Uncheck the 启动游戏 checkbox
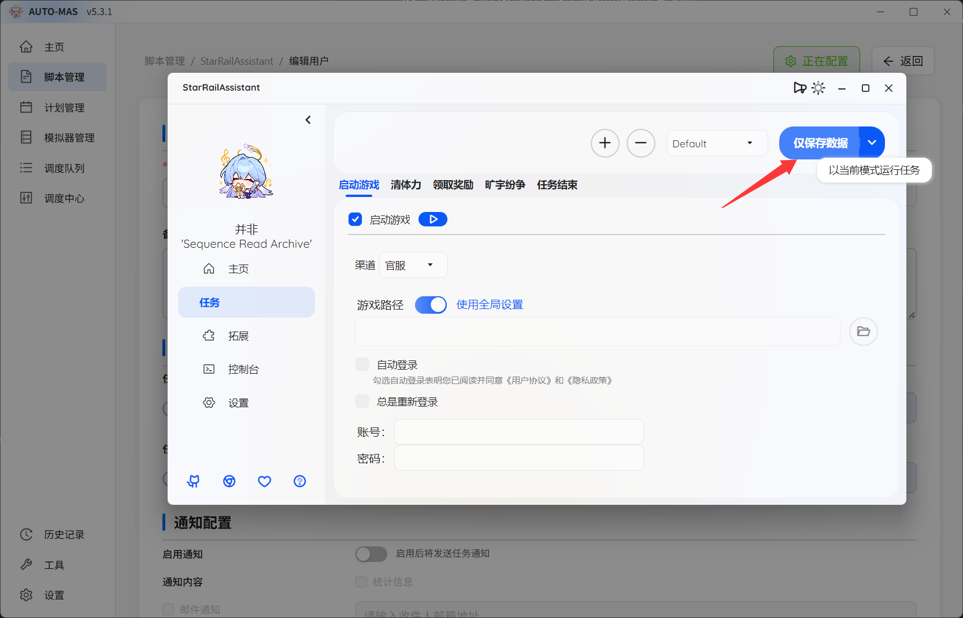The width and height of the screenshot is (963, 618). point(355,219)
